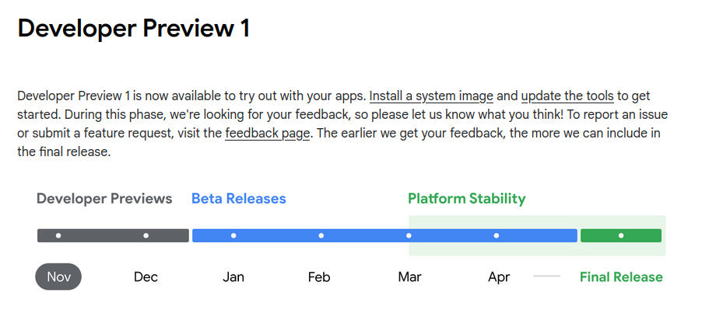Click the second dot on the gray bar

pyautogui.click(x=146, y=236)
